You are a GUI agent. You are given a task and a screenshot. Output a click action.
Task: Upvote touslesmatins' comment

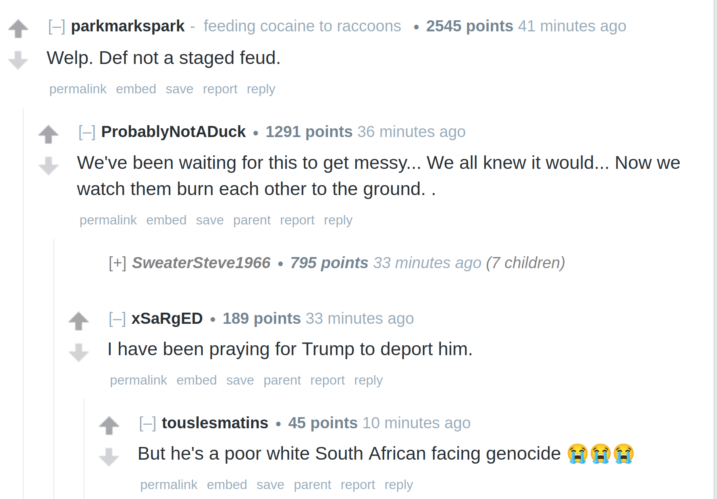pos(109,426)
